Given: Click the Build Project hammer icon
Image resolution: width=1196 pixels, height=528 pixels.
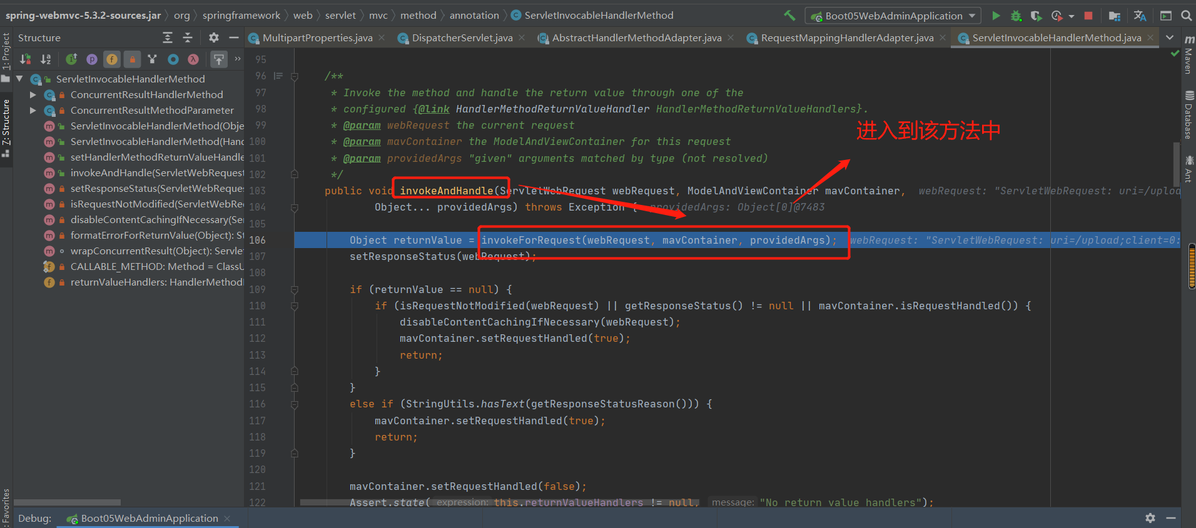Looking at the screenshot, I should click(x=789, y=16).
